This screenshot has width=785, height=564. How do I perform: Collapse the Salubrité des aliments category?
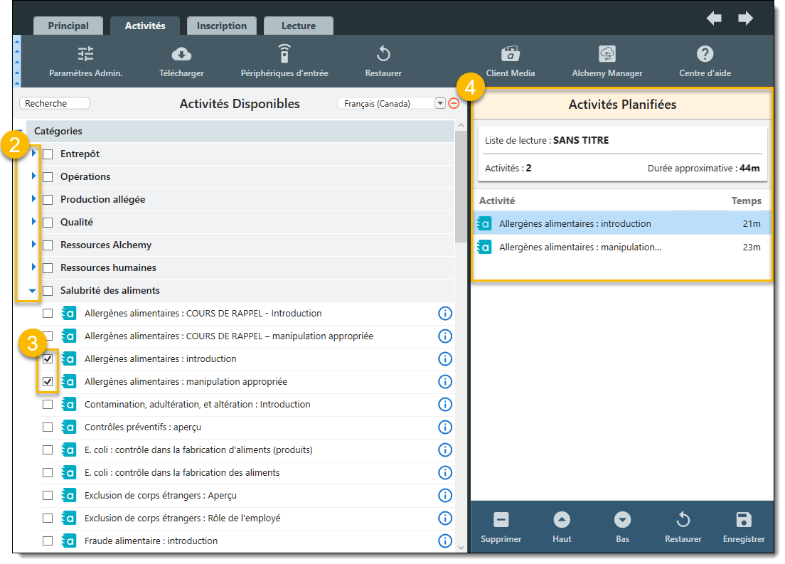coord(32,290)
